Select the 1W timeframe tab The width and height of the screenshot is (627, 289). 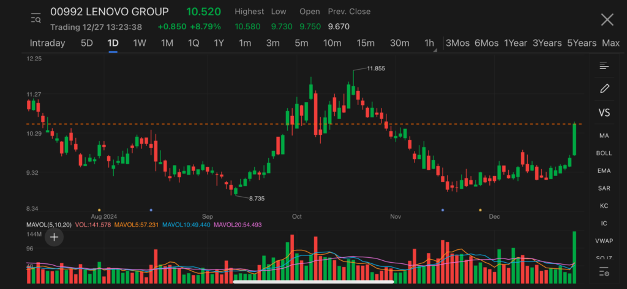click(140, 43)
